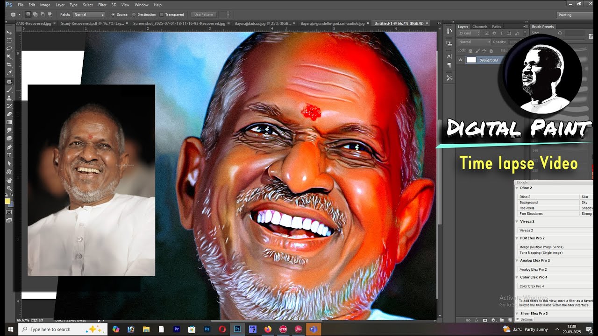The image size is (598, 336).
Task: Click the background color swatch
Action: (11, 204)
